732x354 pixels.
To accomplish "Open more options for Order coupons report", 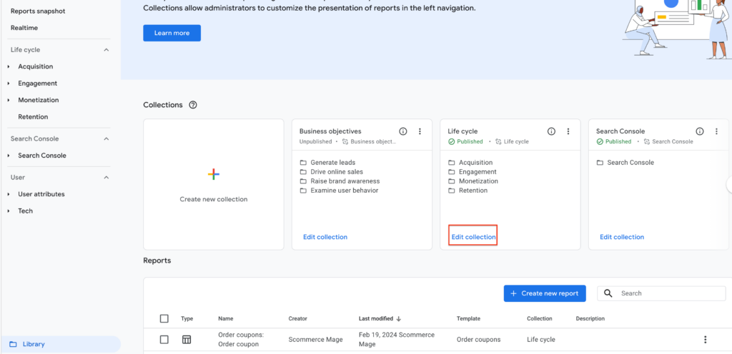I will coord(706,340).
